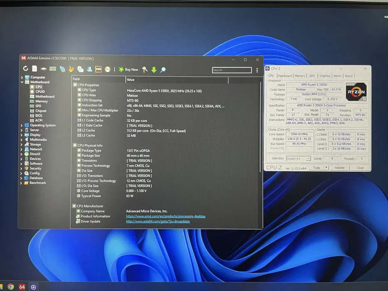Expand the Storage node
The height and width of the screenshot is (291, 388).
pyautogui.click(x=21, y=145)
